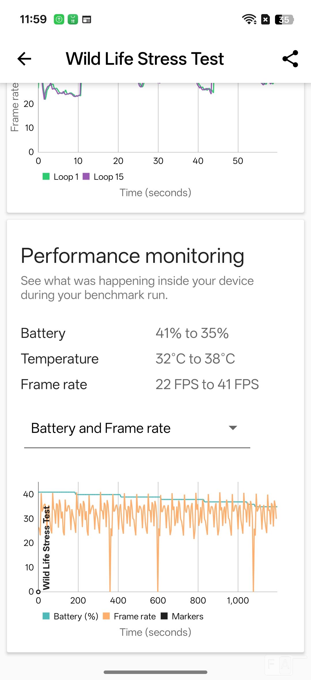The image size is (311, 680).
Task: Tap the clock time in status bar
Action: tap(33, 20)
